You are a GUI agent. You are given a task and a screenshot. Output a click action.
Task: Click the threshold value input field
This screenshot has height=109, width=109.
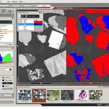(x=6, y=69)
